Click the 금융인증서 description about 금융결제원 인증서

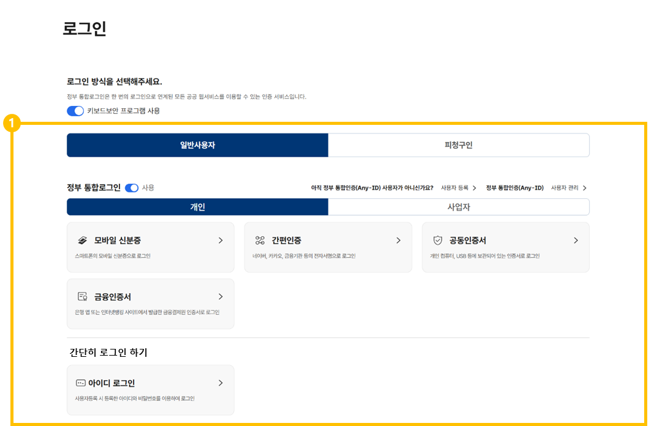147,312
